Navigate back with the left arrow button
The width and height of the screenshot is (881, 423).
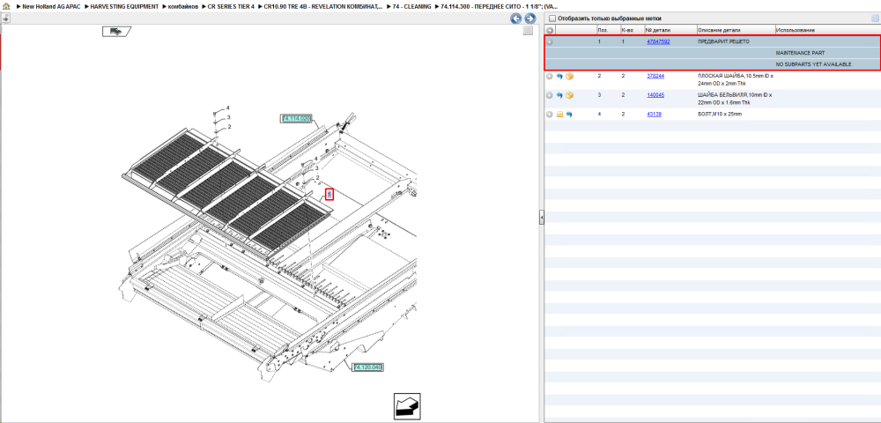click(x=515, y=19)
